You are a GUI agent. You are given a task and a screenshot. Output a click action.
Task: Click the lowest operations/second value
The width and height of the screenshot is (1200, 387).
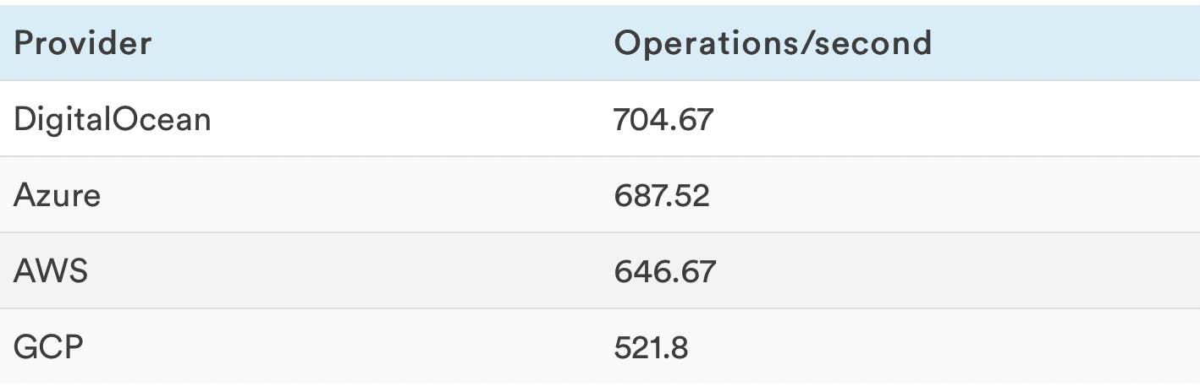[651, 347]
